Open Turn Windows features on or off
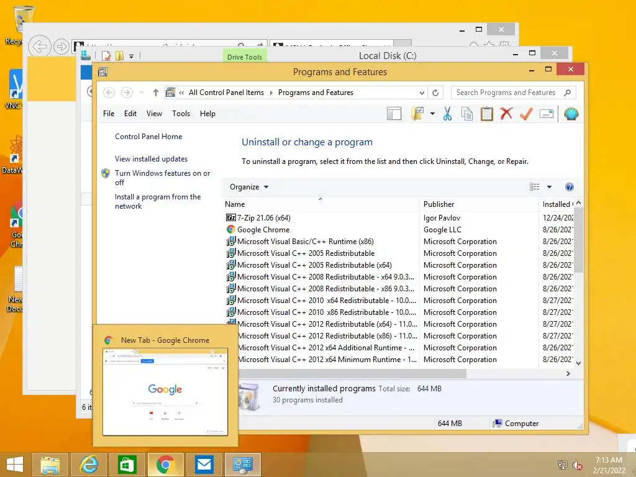The image size is (636, 477). pos(162,178)
